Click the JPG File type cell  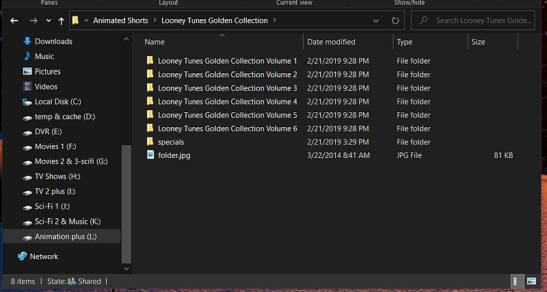409,155
